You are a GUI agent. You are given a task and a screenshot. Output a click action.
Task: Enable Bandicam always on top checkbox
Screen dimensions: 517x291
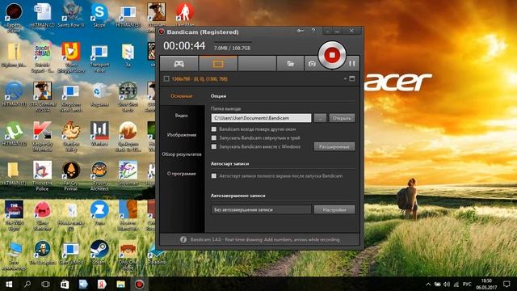[x=214, y=129]
